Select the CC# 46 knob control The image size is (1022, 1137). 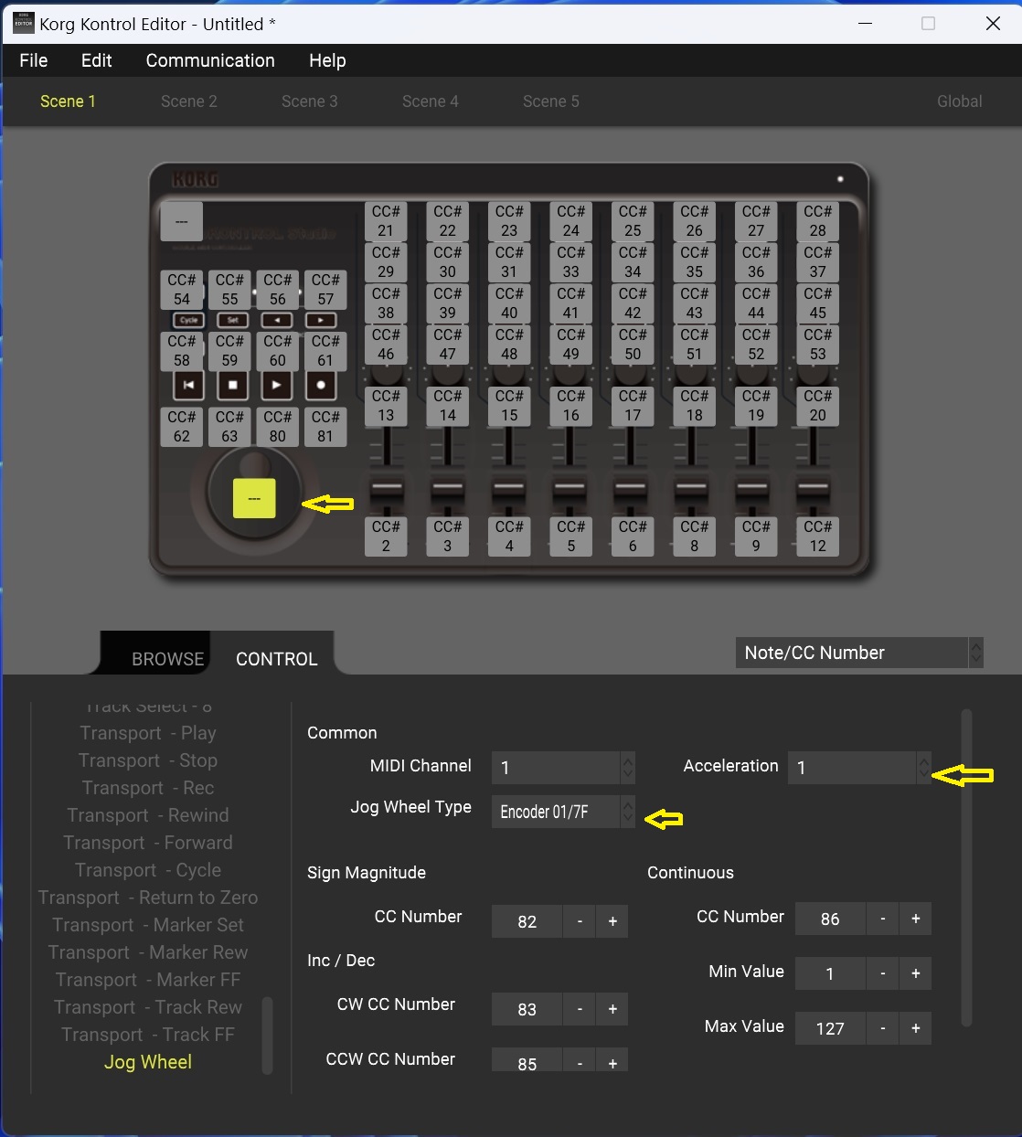[386, 345]
